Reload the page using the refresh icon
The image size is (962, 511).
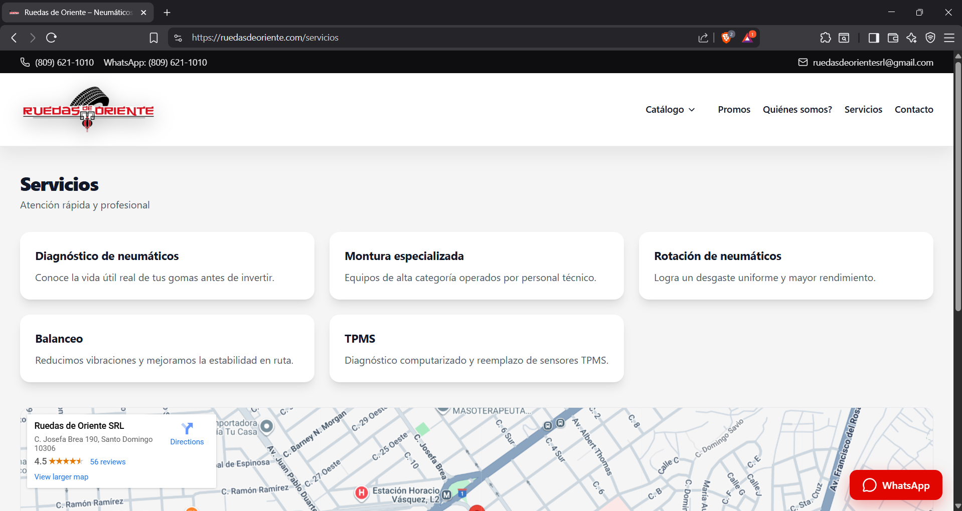click(x=51, y=38)
